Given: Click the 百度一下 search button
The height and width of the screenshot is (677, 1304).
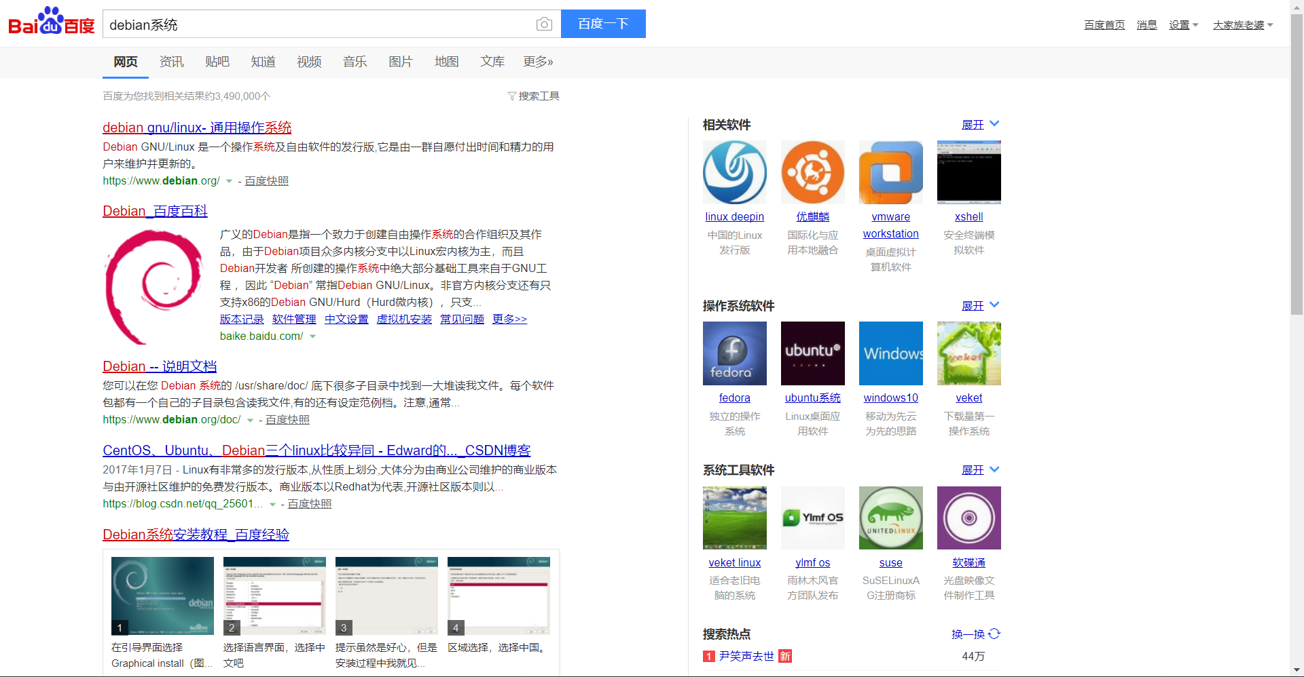Looking at the screenshot, I should (603, 24).
